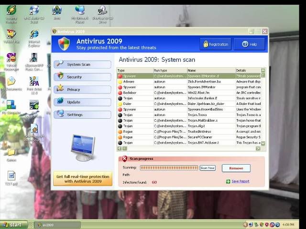Click yellow dot of the Dialer row
Image resolution: width=306 pixels, height=229 pixels.
pyautogui.click(x=120, y=104)
